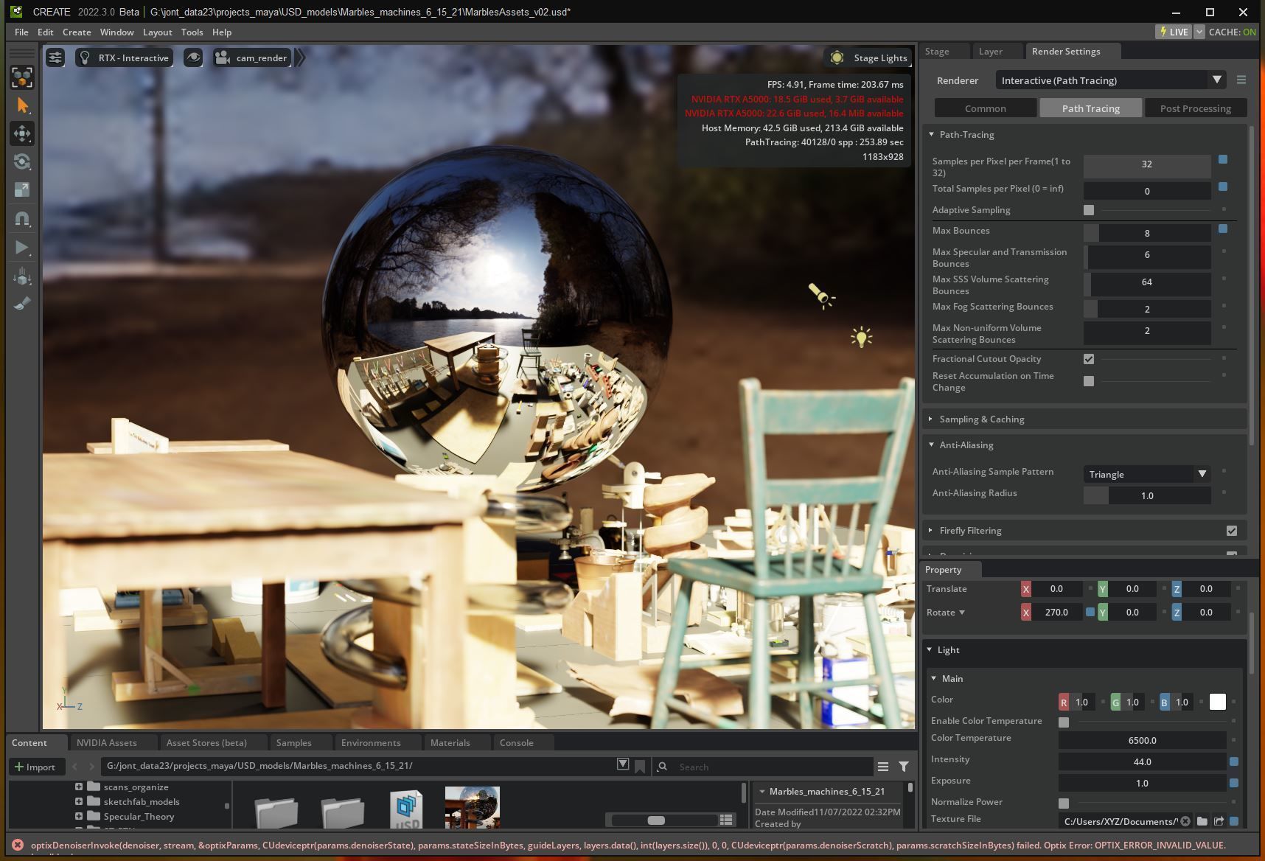1265x861 pixels.
Task: Click the Import button in the Content panel
Action: (36, 767)
